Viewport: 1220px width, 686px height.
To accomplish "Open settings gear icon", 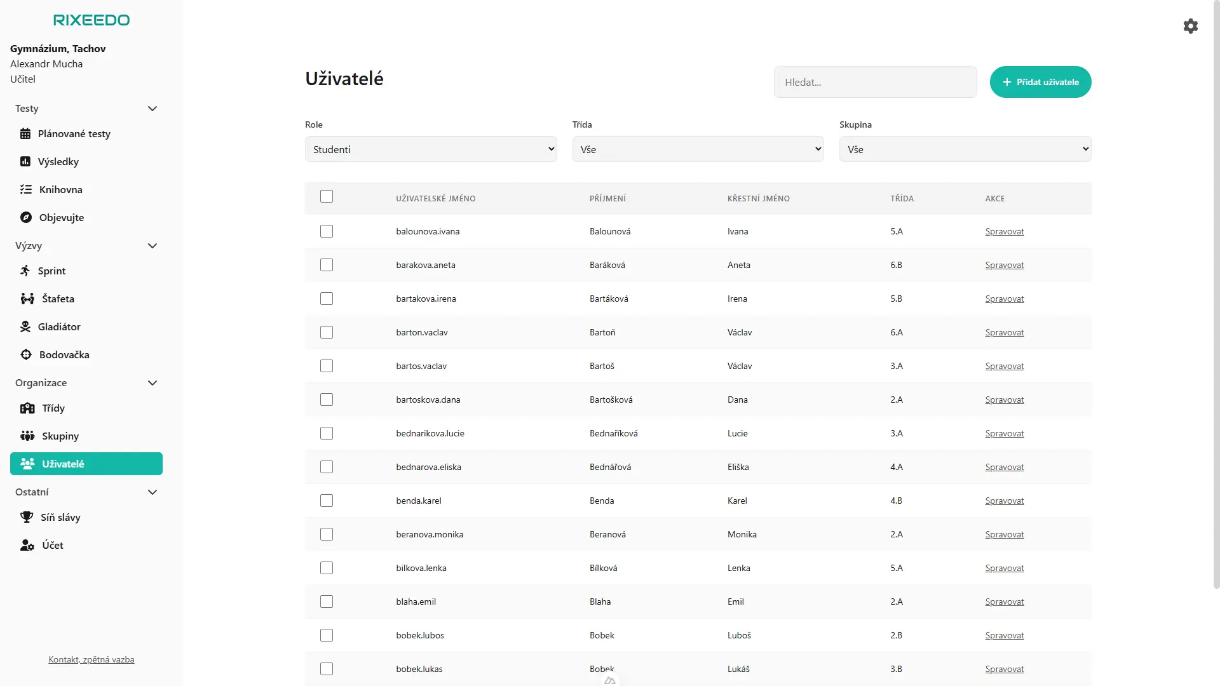I will click(x=1190, y=26).
